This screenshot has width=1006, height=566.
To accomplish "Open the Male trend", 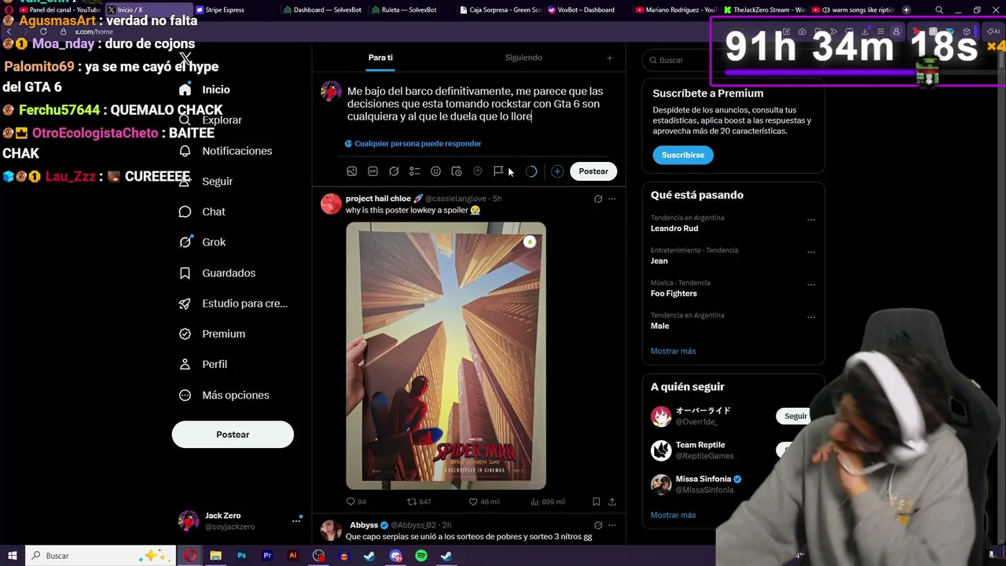I will (660, 326).
